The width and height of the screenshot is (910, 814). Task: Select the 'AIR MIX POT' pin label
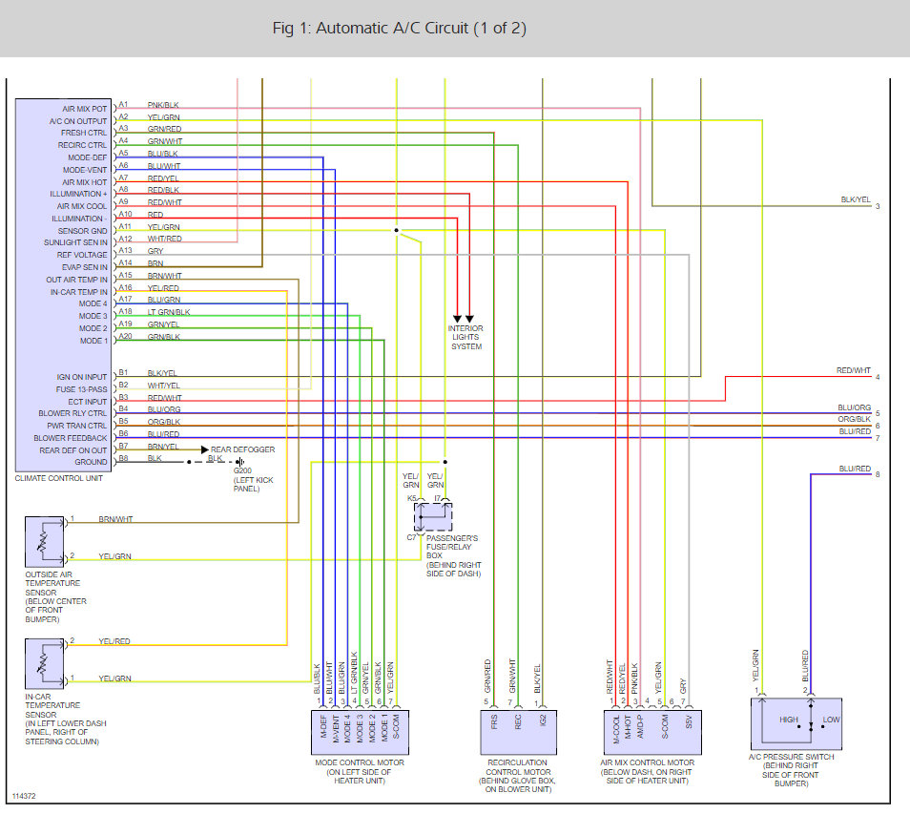85,109
